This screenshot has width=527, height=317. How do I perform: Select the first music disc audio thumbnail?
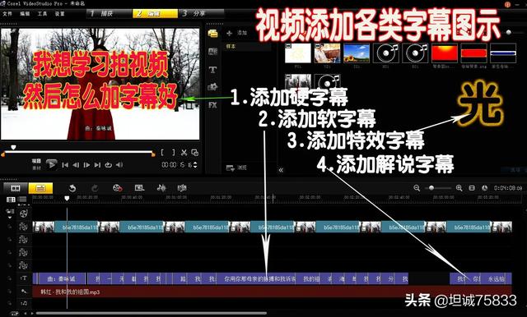pos(386,53)
